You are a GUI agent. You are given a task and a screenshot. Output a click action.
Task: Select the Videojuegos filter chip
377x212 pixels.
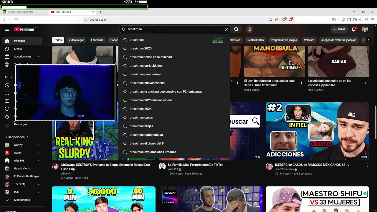(76, 40)
